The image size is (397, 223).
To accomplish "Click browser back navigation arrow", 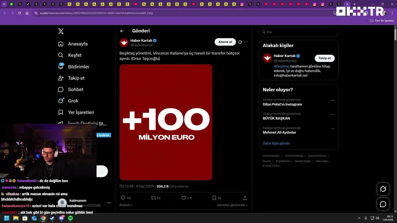I will tap(4, 13).
